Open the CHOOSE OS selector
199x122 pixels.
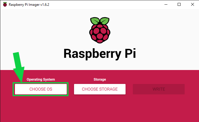tap(41, 89)
